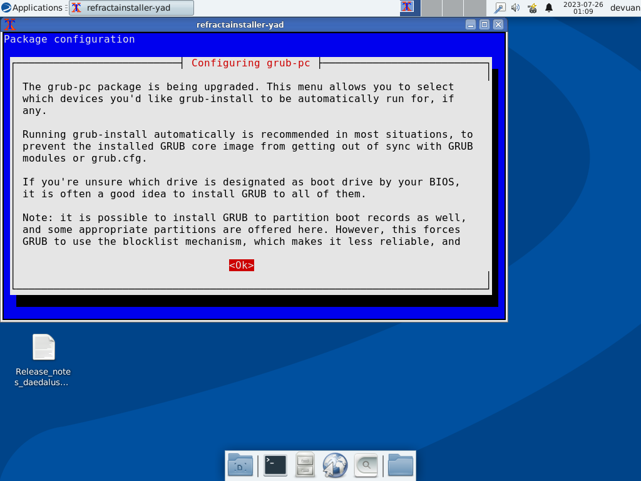Switch to second workspace in pager
The height and width of the screenshot is (481, 641).
(x=431, y=8)
